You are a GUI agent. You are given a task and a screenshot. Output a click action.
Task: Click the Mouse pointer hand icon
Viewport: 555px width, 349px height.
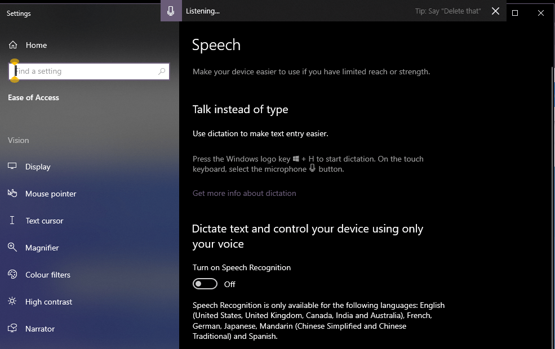pyautogui.click(x=12, y=193)
